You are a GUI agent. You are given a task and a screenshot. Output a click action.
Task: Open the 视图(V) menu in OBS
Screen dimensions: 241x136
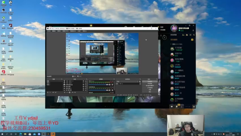pos(59,31)
